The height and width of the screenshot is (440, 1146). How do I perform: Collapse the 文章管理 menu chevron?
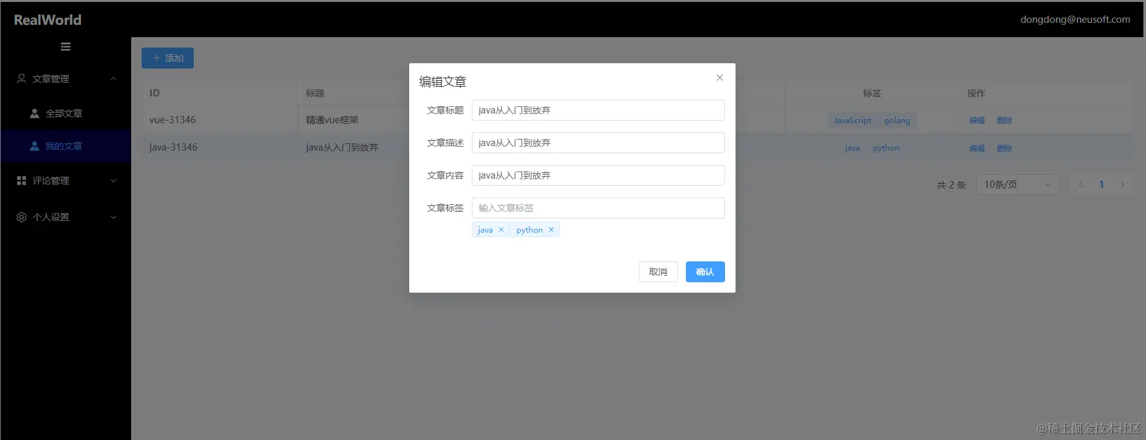[114, 79]
